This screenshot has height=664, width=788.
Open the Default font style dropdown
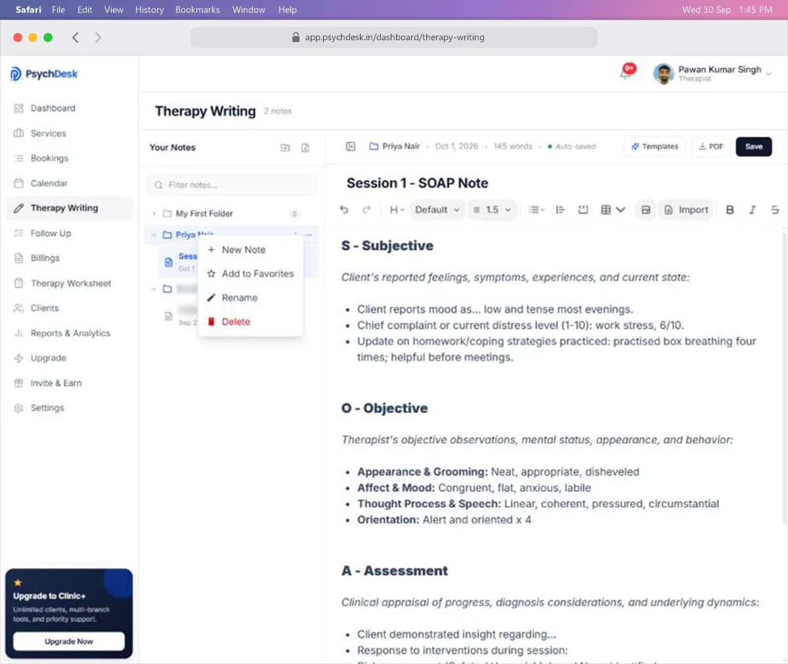pos(437,210)
